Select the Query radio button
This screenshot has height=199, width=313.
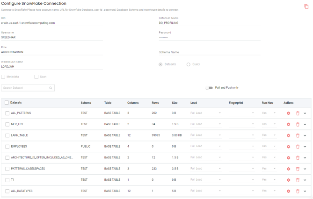pos(189,64)
